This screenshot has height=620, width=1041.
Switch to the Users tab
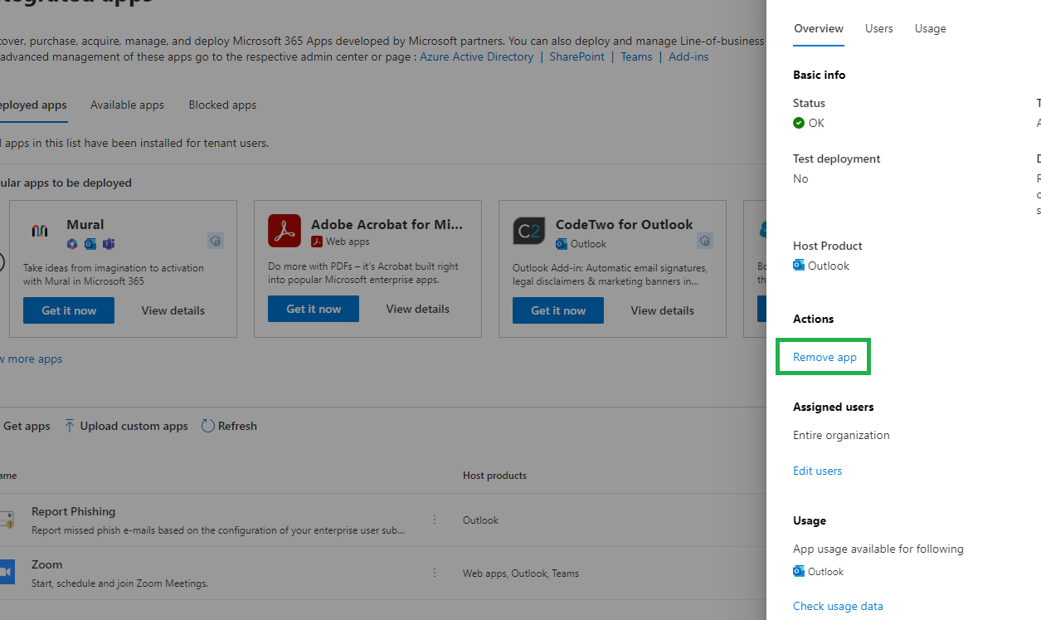coord(878,28)
